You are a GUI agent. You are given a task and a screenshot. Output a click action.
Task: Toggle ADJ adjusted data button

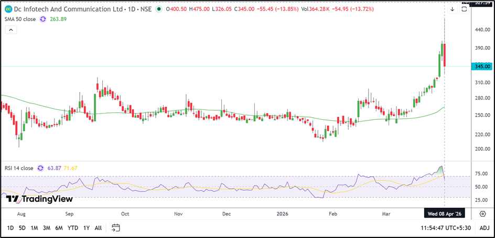click(x=484, y=228)
